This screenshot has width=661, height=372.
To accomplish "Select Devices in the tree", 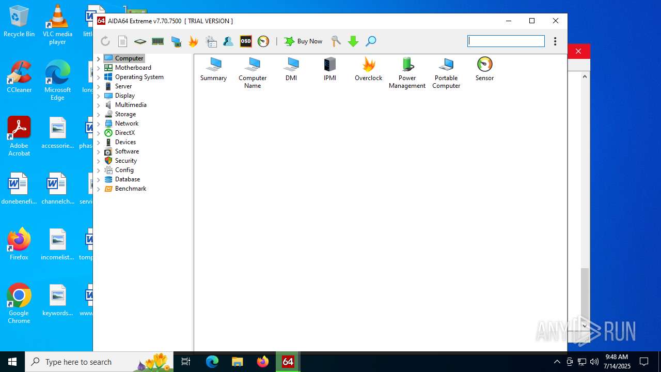I will [125, 142].
